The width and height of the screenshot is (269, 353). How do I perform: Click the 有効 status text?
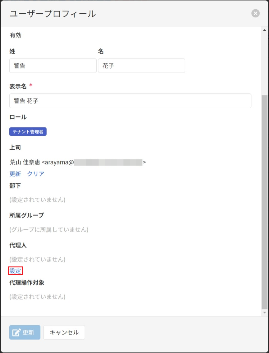coord(16,35)
